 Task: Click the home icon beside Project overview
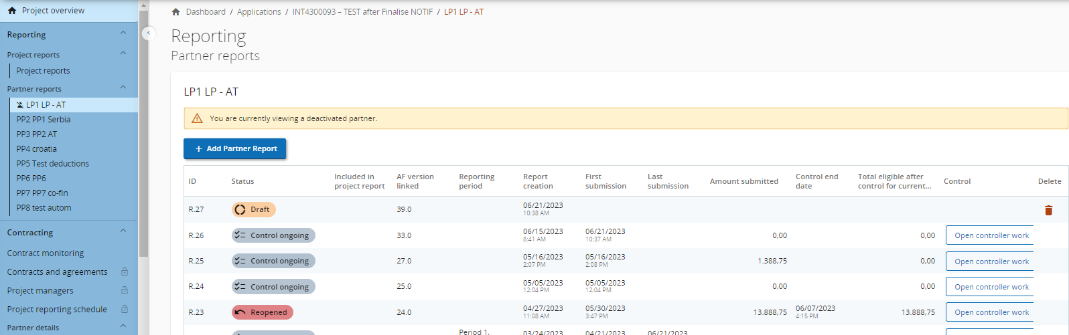coord(12,11)
